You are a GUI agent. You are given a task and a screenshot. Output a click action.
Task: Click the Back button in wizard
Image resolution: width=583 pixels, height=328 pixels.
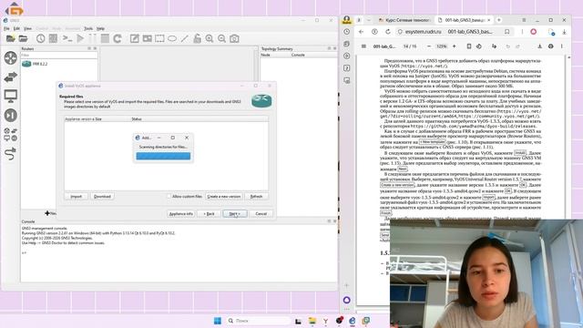209,214
